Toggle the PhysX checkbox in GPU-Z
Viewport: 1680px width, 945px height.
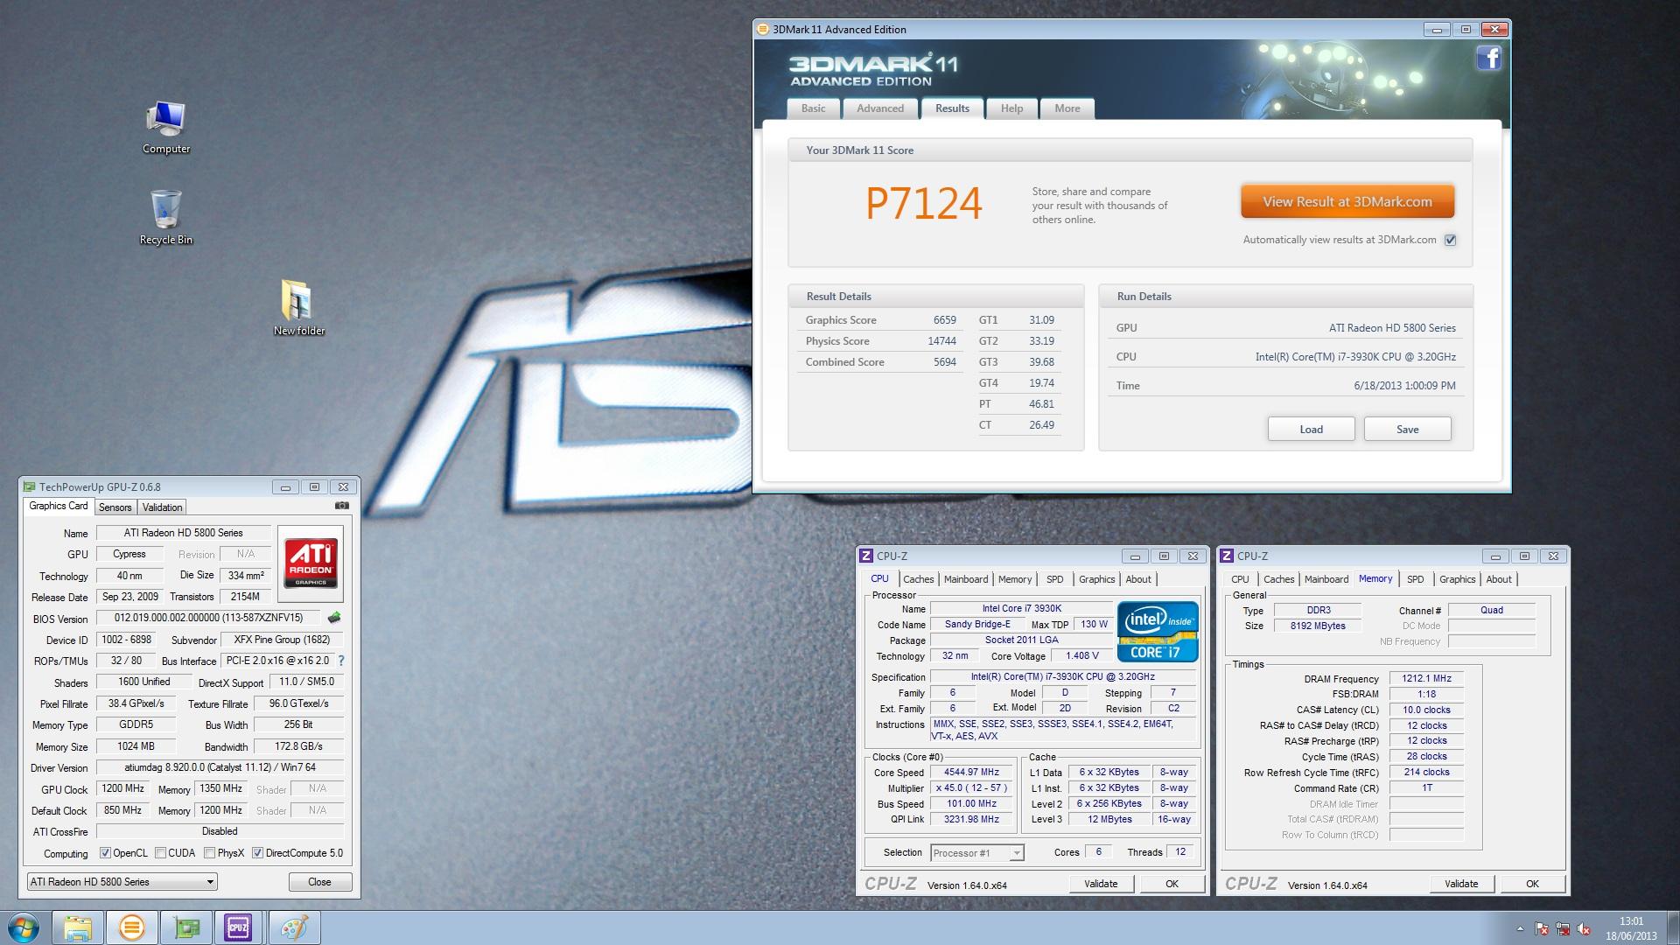tap(210, 853)
